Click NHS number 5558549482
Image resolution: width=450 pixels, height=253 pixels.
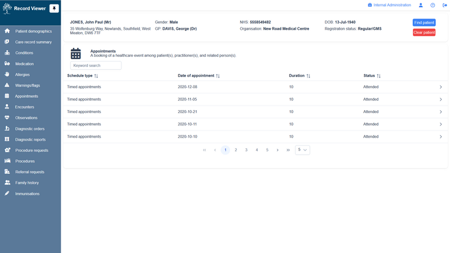pos(260,22)
